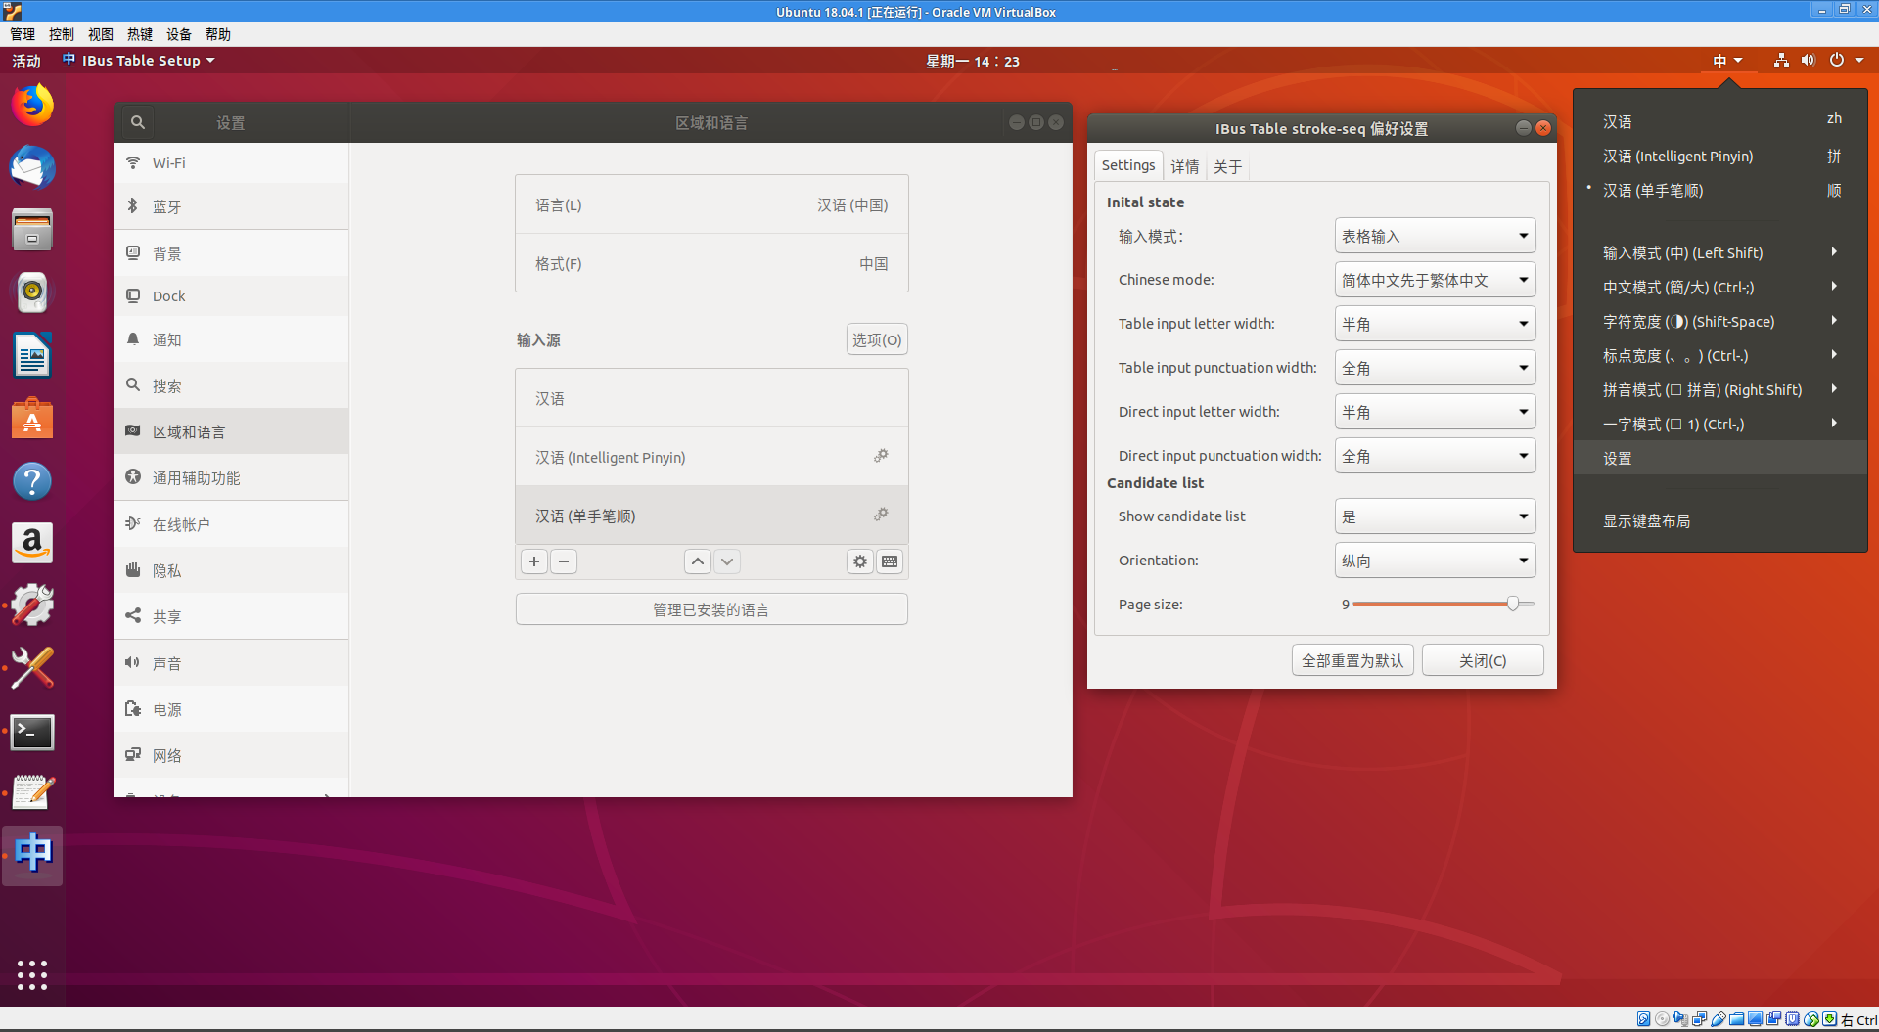Click 显示键盘布局 in input menu
The image size is (1879, 1032).
[x=1720, y=520]
